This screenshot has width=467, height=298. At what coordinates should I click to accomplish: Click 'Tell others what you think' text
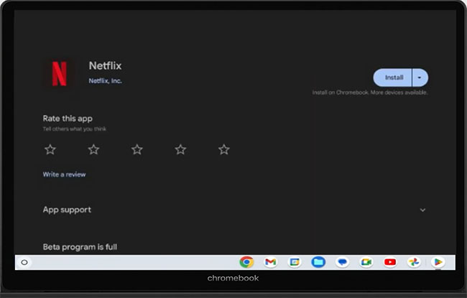click(75, 129)
